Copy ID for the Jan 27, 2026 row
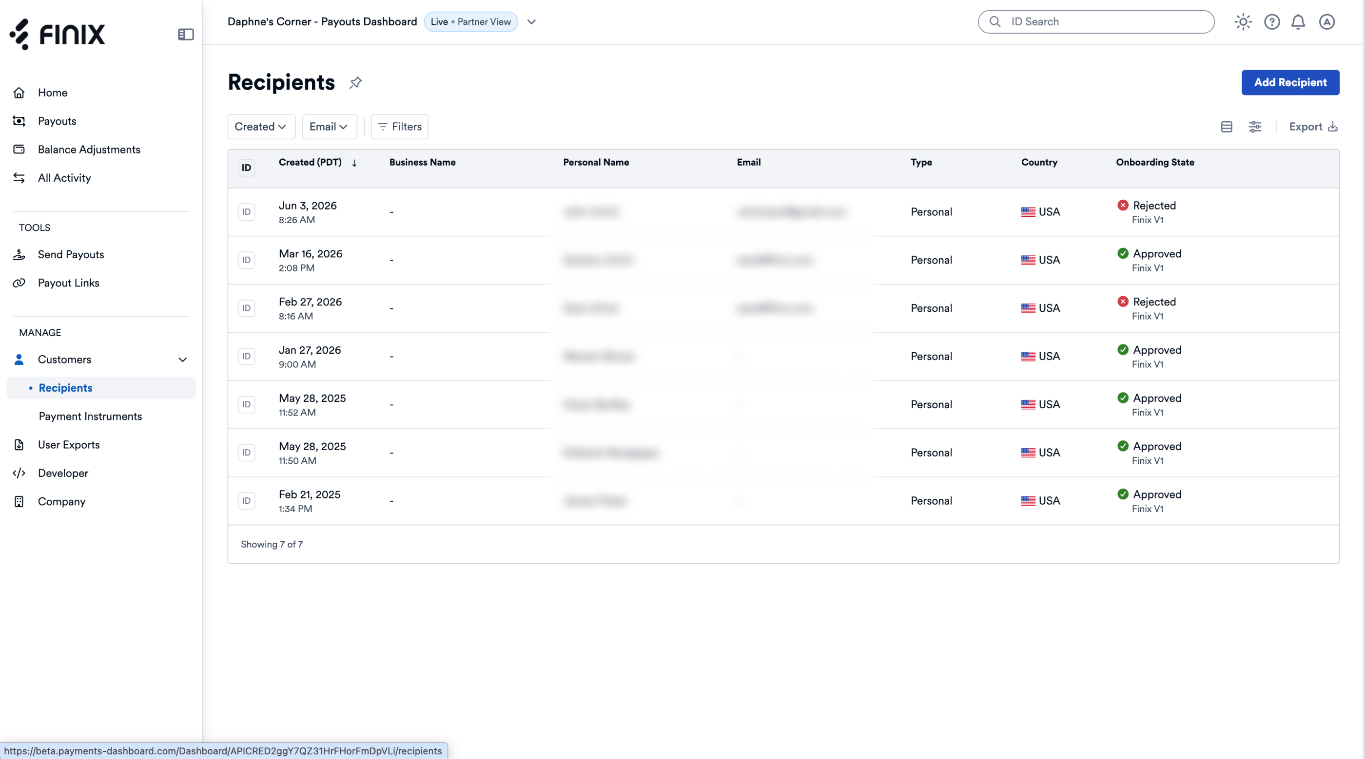This screenshot has height=759, width=1365. 246,357
